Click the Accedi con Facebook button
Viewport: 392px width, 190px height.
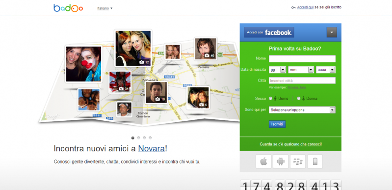click(269, 32)
